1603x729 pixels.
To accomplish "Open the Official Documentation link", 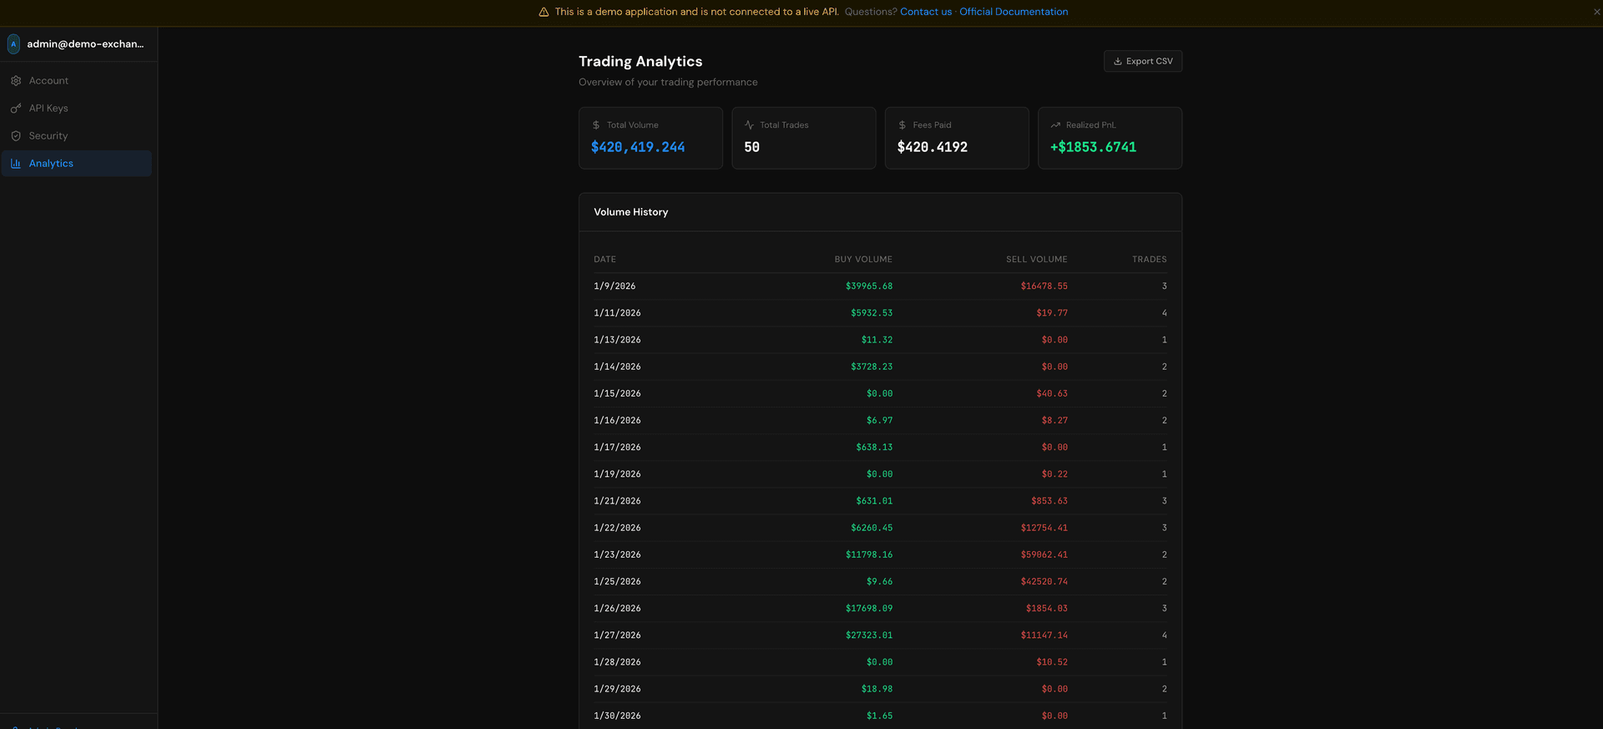I will tap(1013, 12).
